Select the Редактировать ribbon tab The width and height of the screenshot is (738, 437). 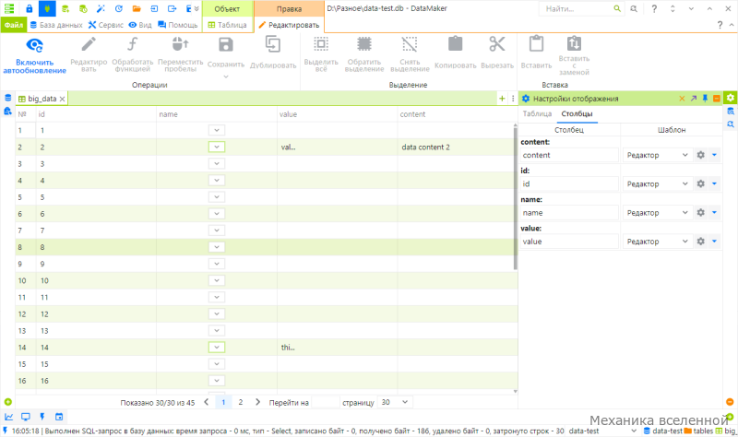(289, 25)
